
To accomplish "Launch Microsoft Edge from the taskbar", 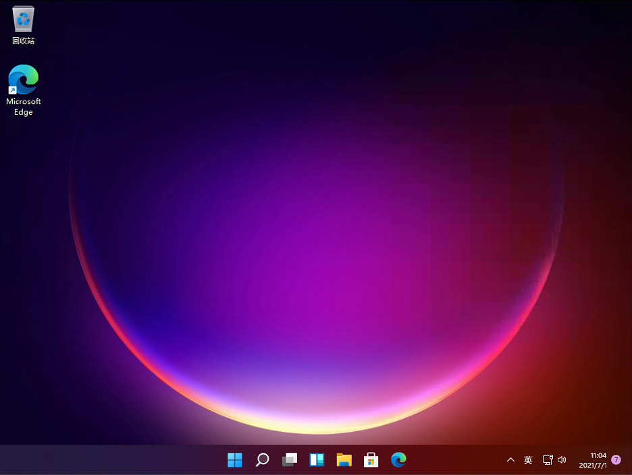I will (398, 460).
